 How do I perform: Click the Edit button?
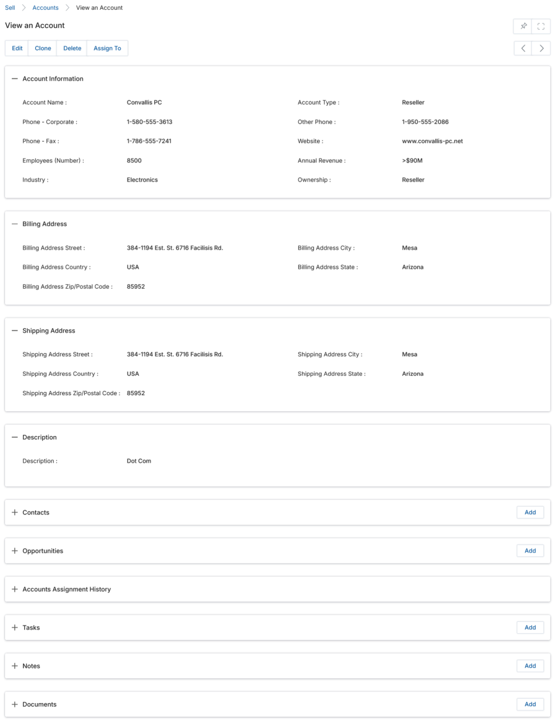click(17, 48)
